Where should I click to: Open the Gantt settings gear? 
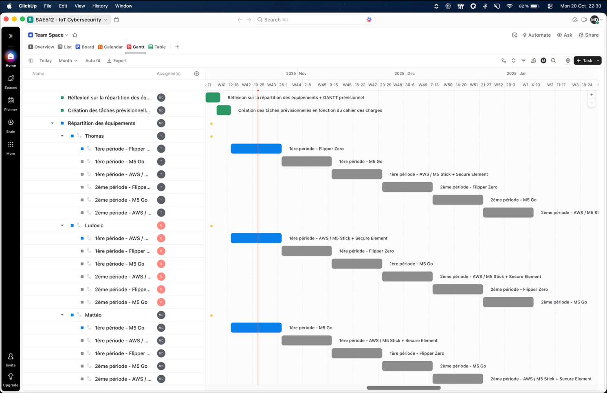pyautogui.click(x=568, y=60)
